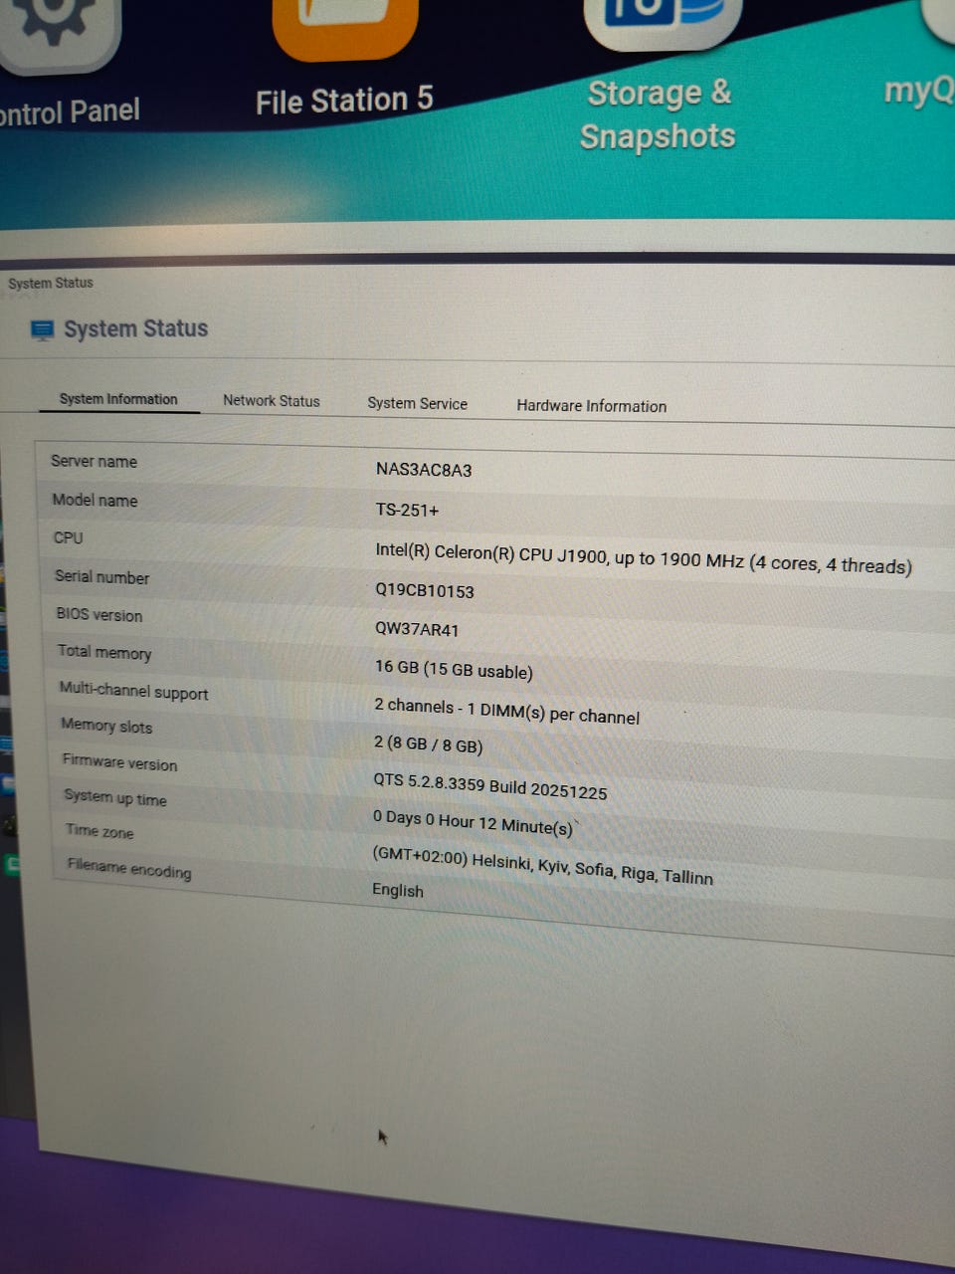Click the BIOS version value QW37AR41

417,629
